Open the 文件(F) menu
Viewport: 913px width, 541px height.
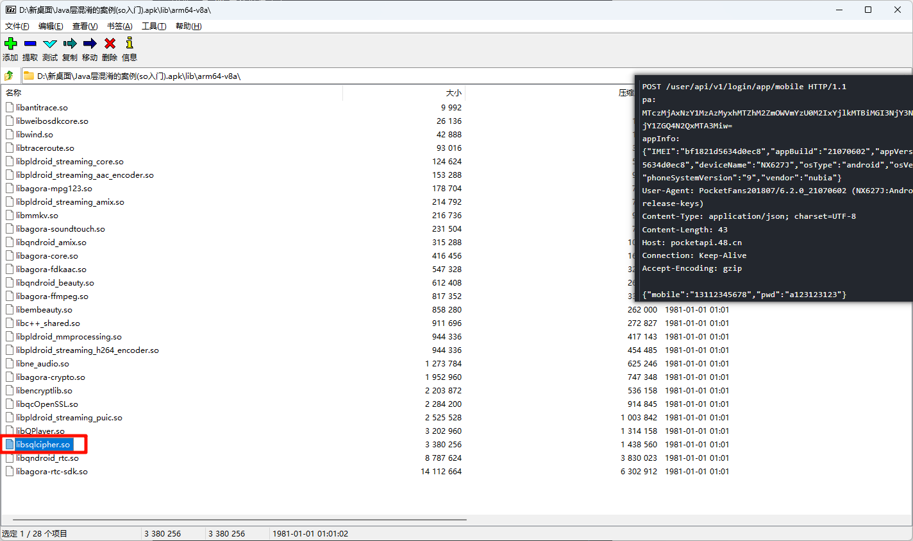click(17, 26)
